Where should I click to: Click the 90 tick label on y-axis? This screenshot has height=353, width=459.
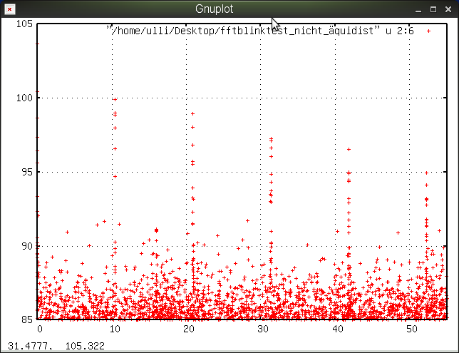(26, 245)
